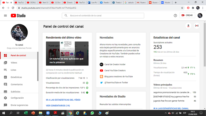Click the Windows Start button
This screenshot has height=116, width=206.
click(x=4, y=113)
